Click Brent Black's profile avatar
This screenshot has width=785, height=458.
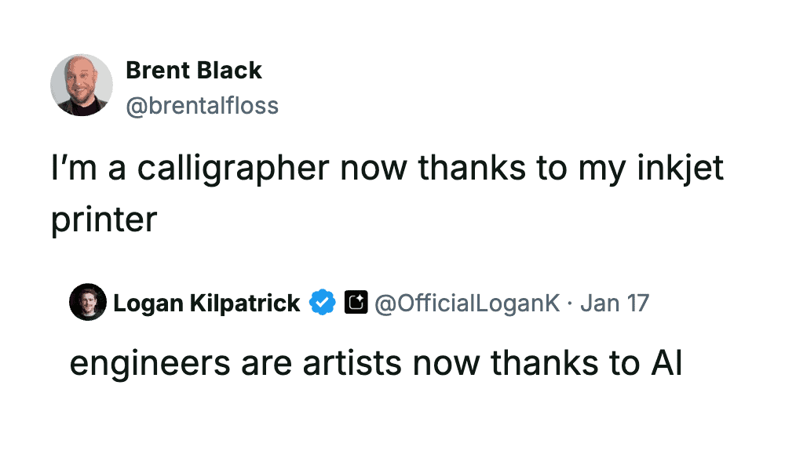pos(82,85)
